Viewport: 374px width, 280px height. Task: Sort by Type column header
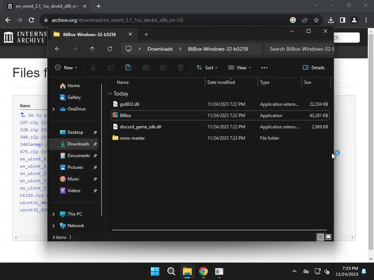[x=264, y=82]
